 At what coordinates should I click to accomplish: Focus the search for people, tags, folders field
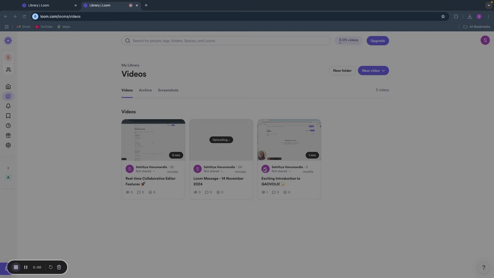(x=226, y=41)
